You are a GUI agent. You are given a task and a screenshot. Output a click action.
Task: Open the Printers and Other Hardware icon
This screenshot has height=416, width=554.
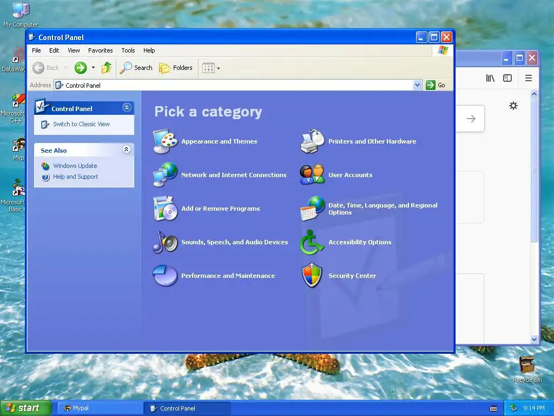(x=312, y=141)
